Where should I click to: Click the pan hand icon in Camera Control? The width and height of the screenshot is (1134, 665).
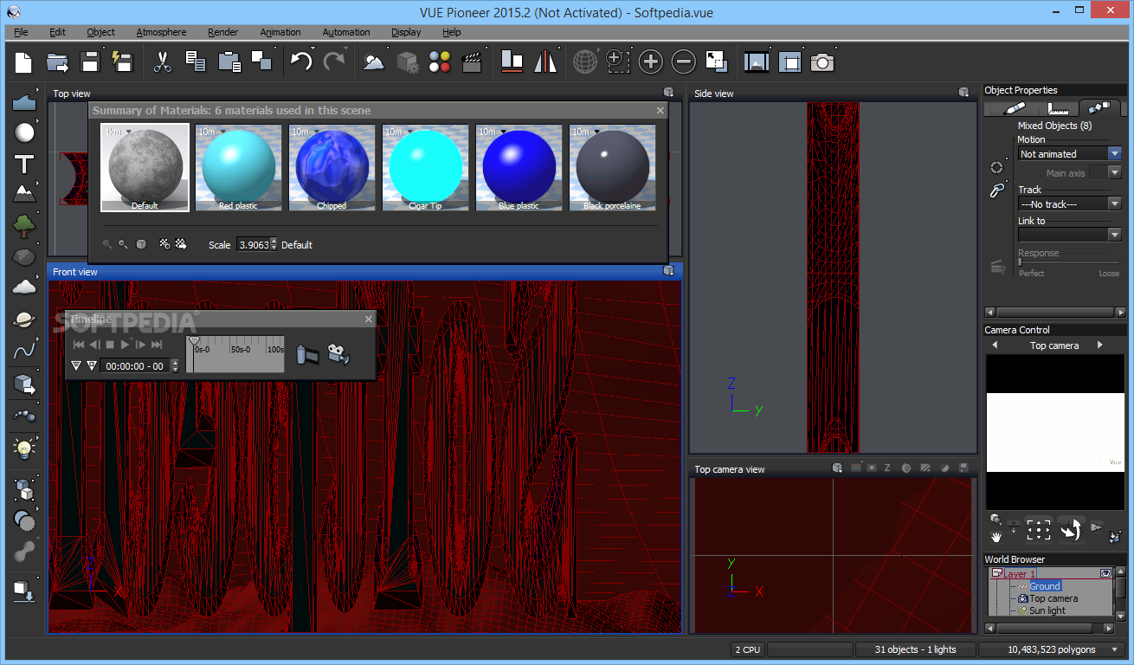(x=996, y=537)
